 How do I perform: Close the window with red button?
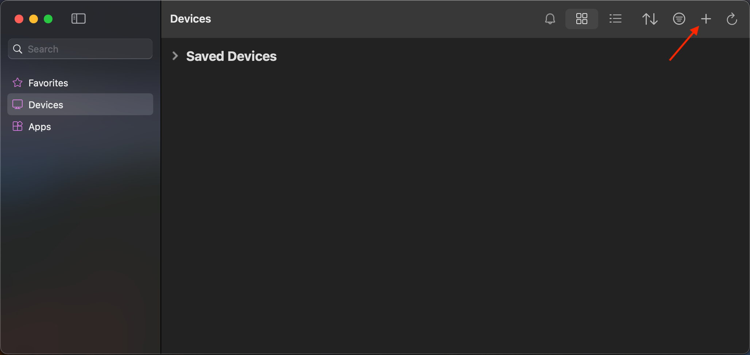tap(19, 19)
